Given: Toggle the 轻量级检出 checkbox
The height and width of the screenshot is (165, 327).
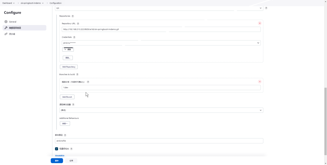Looking at the screenshot, I should [57, 149].
